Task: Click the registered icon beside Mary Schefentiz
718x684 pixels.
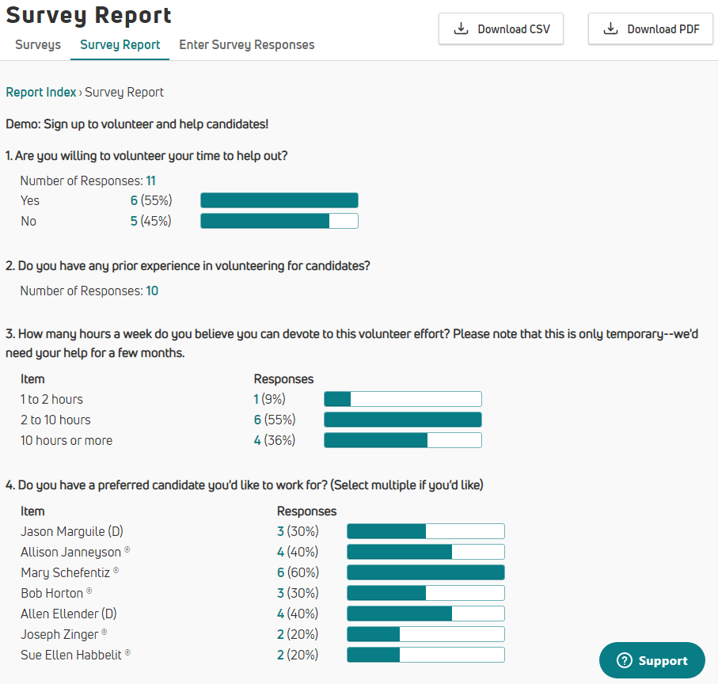Action: click(x=116, y=570)
